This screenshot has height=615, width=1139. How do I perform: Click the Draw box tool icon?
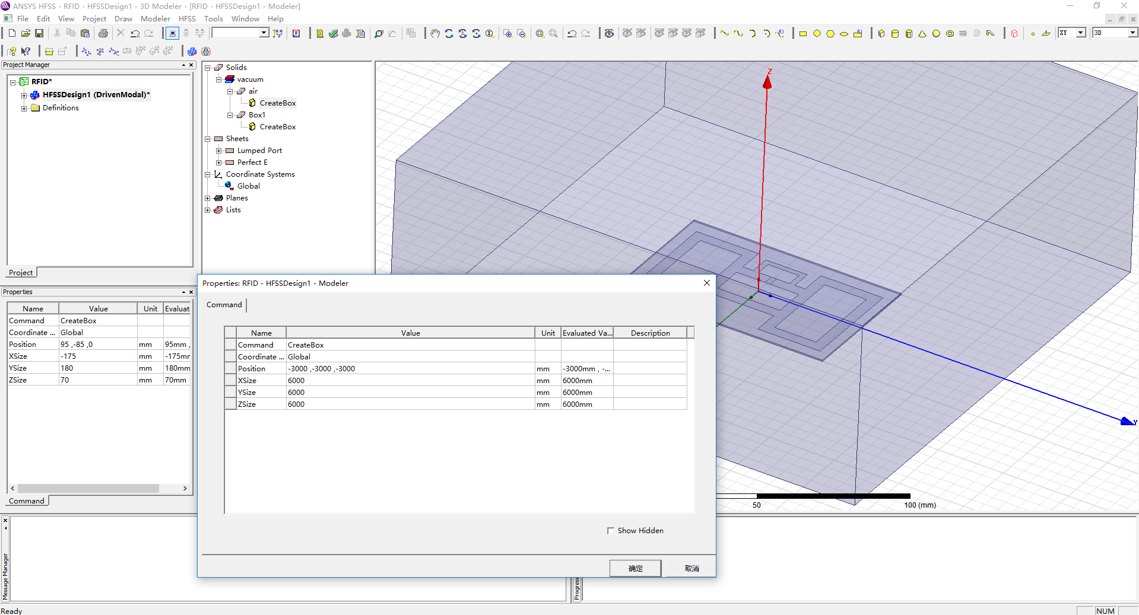[x=881, y=34]
